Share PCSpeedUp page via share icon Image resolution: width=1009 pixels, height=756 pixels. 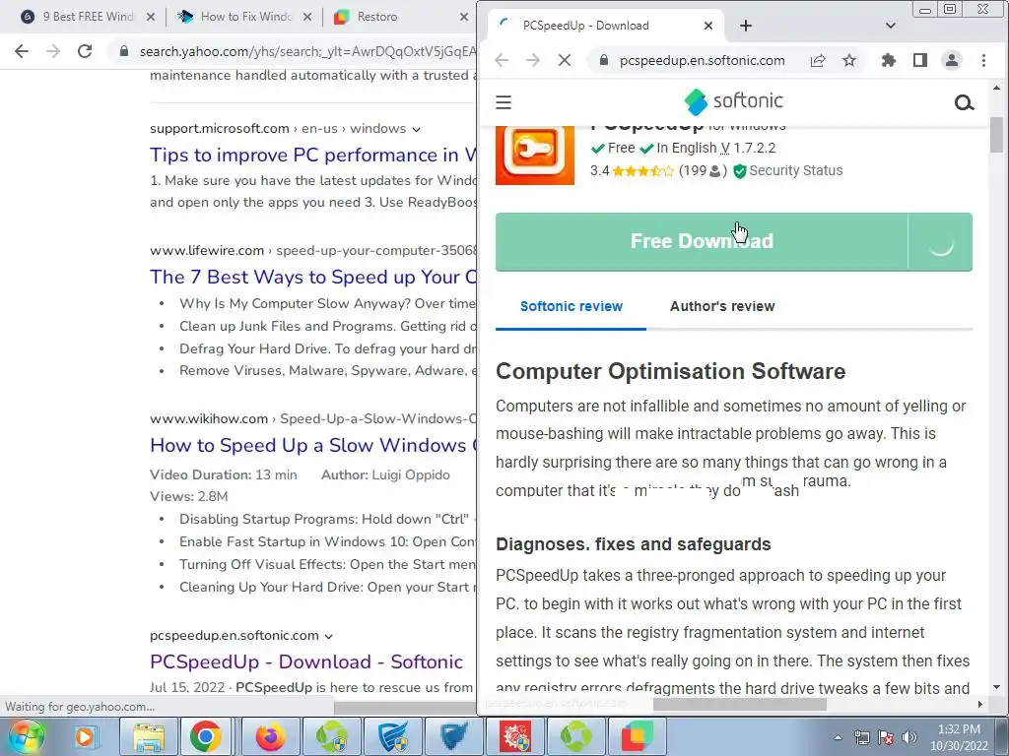[x=817, y=60]
